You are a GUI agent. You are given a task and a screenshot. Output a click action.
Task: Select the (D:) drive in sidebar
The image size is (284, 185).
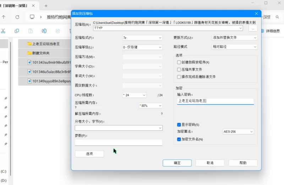pyautogui.click(x=4, y=180)
